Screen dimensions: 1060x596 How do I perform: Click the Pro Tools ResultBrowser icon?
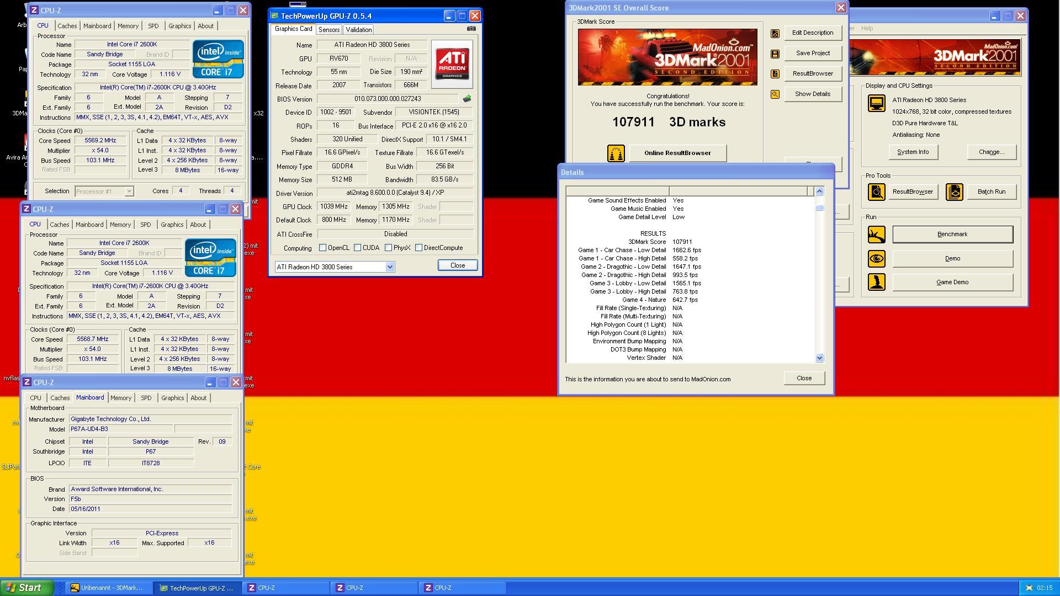877,192
